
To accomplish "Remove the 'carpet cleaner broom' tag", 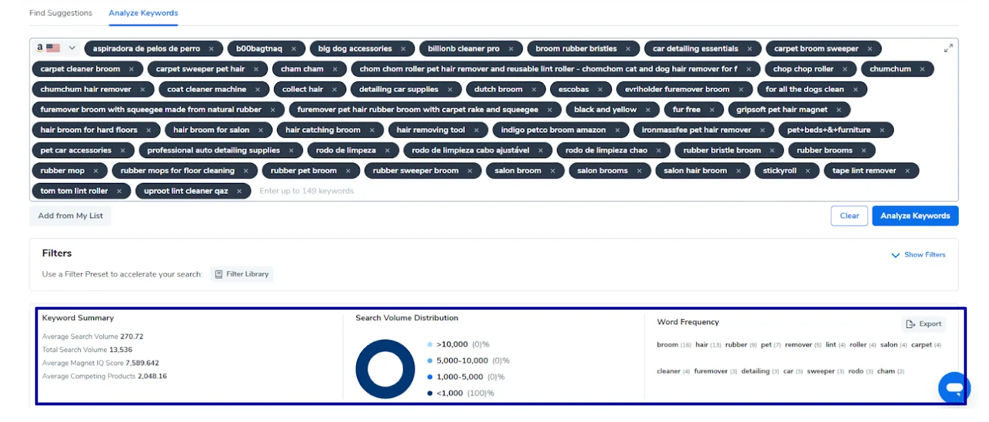I will coord(131,69).
